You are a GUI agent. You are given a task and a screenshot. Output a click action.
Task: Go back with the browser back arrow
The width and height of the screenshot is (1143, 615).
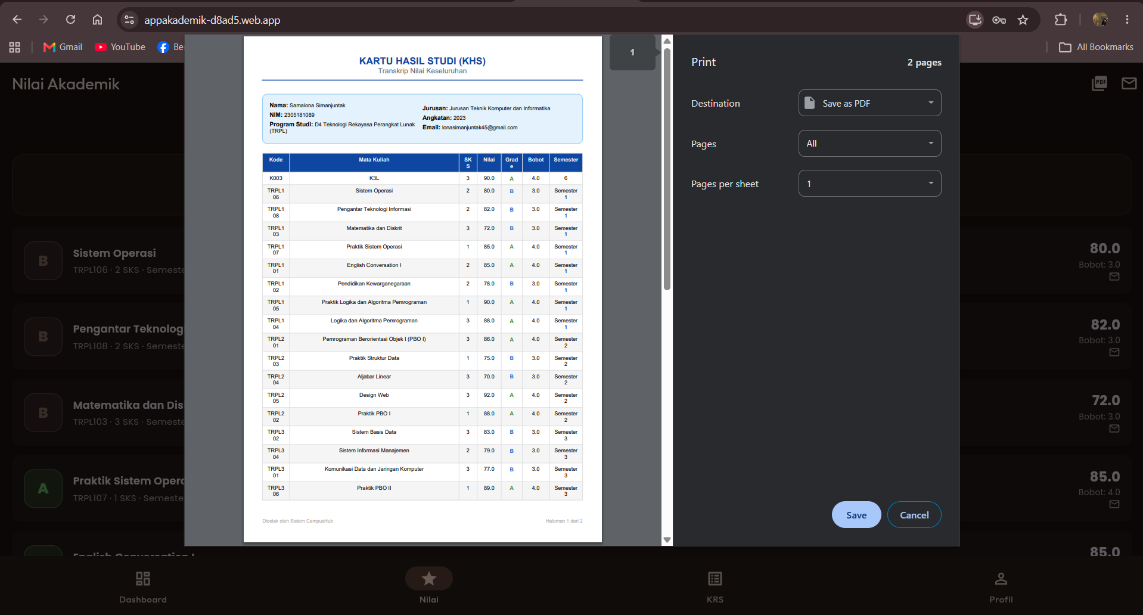tap(17, 20)
